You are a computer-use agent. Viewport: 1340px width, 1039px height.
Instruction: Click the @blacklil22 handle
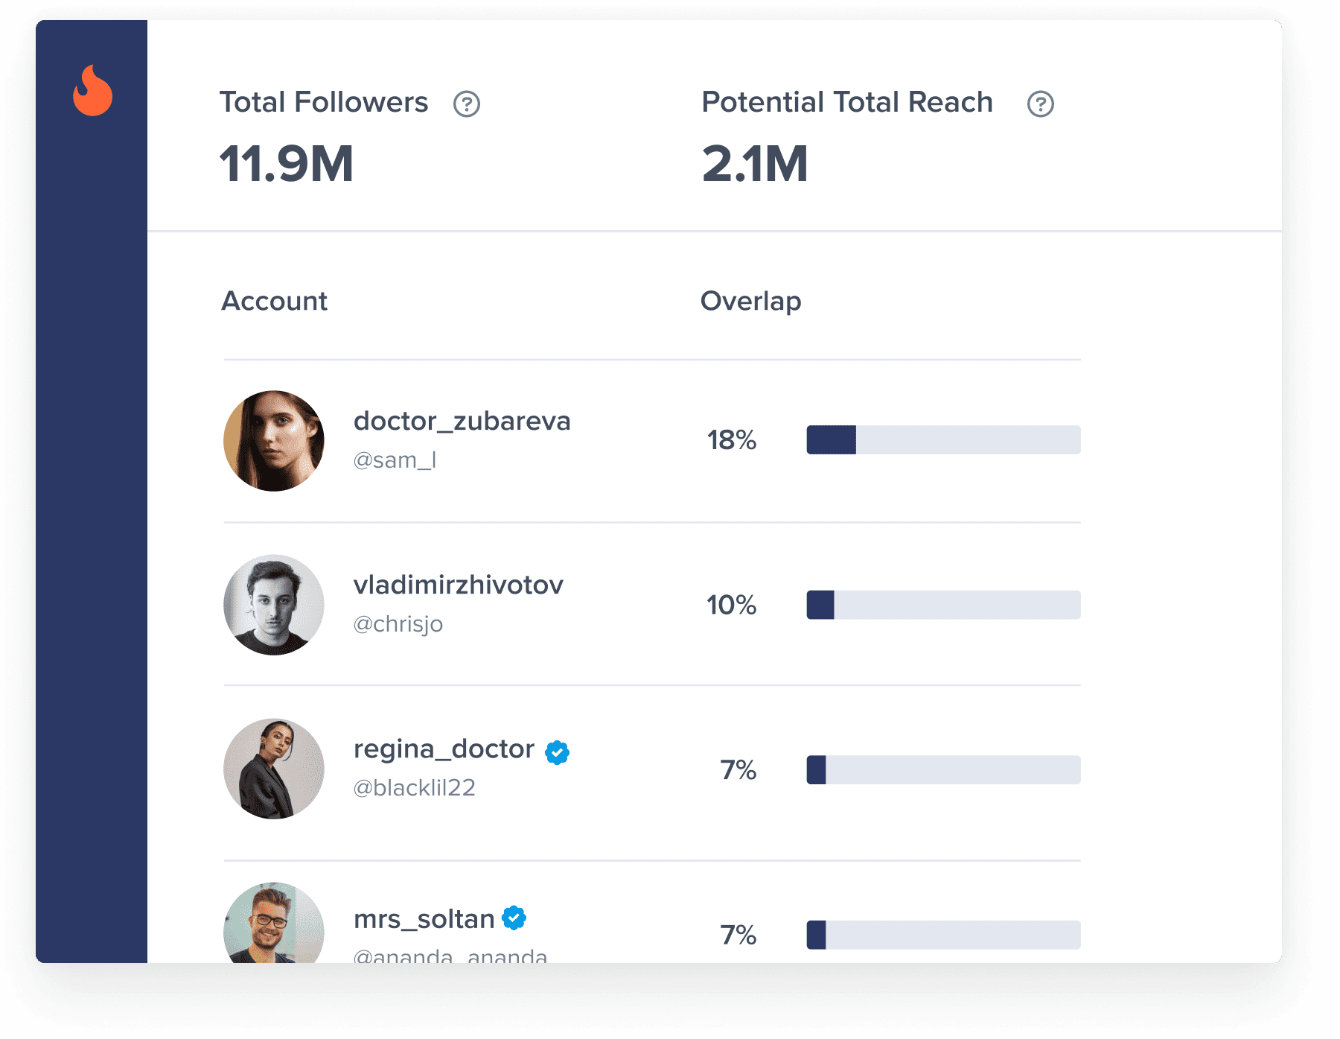(414, 788)
